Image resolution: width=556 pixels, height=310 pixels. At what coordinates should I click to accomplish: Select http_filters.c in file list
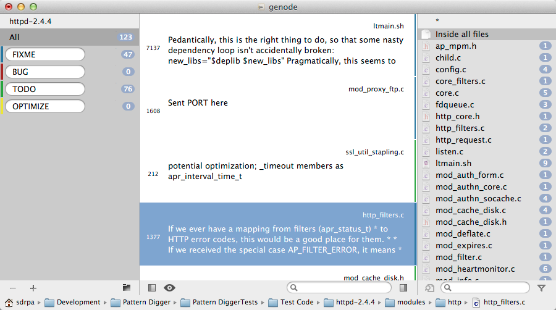pos(487,128)
